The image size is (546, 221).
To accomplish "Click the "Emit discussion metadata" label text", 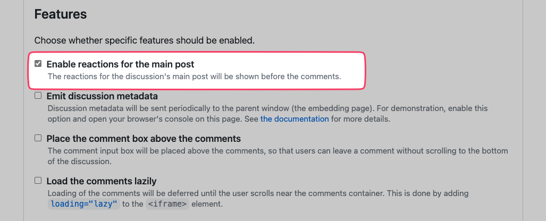I will click(102, 96).
